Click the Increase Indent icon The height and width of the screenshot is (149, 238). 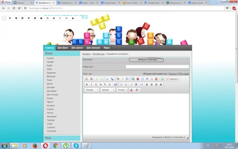[136, 84]
